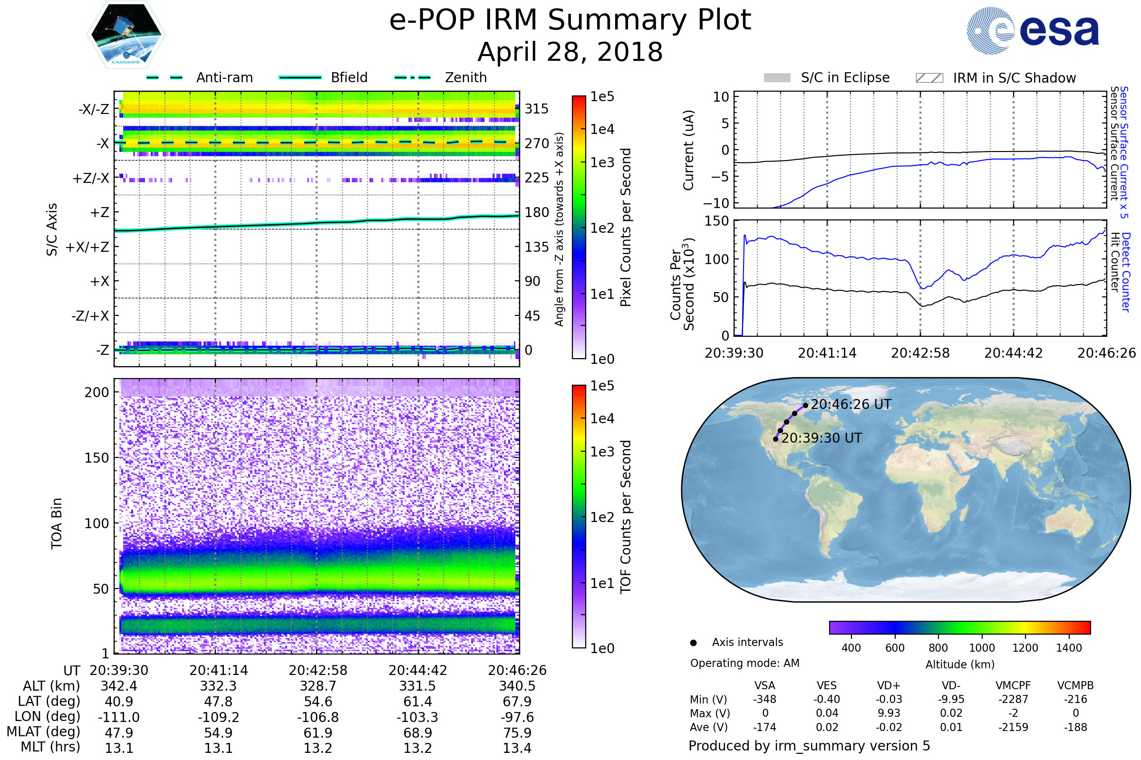Image resolution: width=1141 pixels, height=760 pixels.
Task: Click the S/C in Eclipse legend patch
Action: pos(777,78)
